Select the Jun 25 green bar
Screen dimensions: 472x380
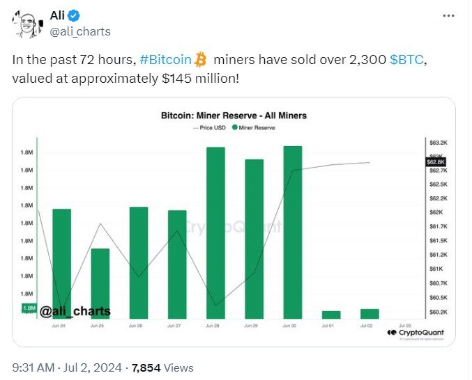coord(100,283)
